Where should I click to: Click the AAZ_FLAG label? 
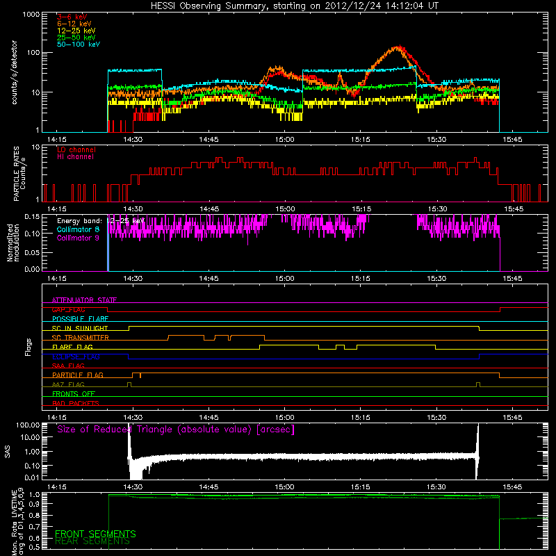coord(68,384)
